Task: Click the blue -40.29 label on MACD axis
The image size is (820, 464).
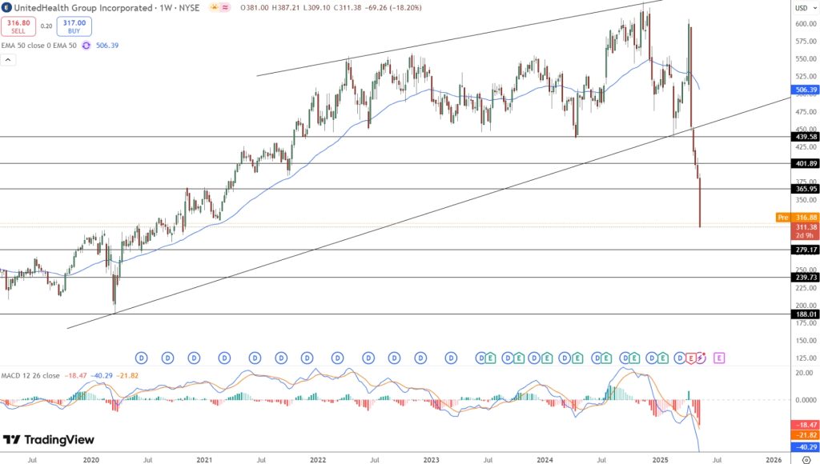Action: (x=806, y=447)
